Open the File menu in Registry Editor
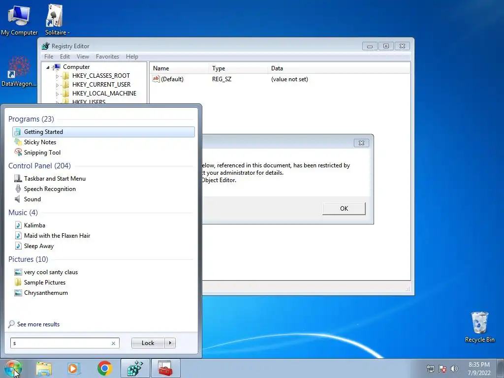 point(49,57)
